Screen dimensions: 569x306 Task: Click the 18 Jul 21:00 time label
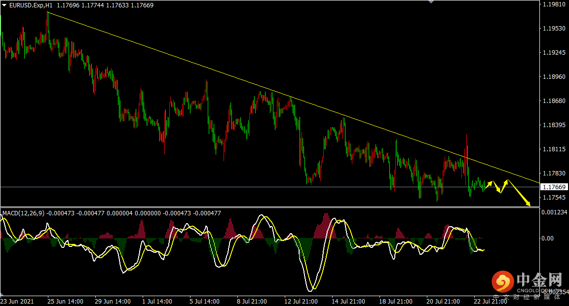pyautogui.click(x=396, y=301)
